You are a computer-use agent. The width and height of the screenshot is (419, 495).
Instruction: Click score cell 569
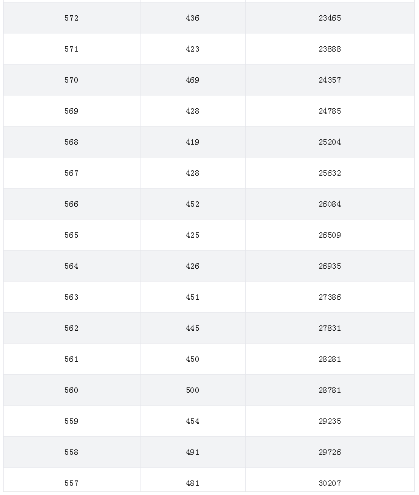point(71,111)
